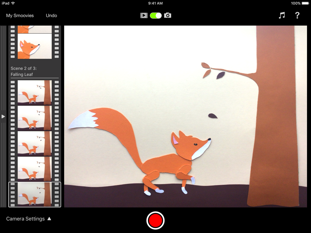Screen dimensions: 311x233
Task: Tap Undo to revert the last frame
Action: click(51, 15)
